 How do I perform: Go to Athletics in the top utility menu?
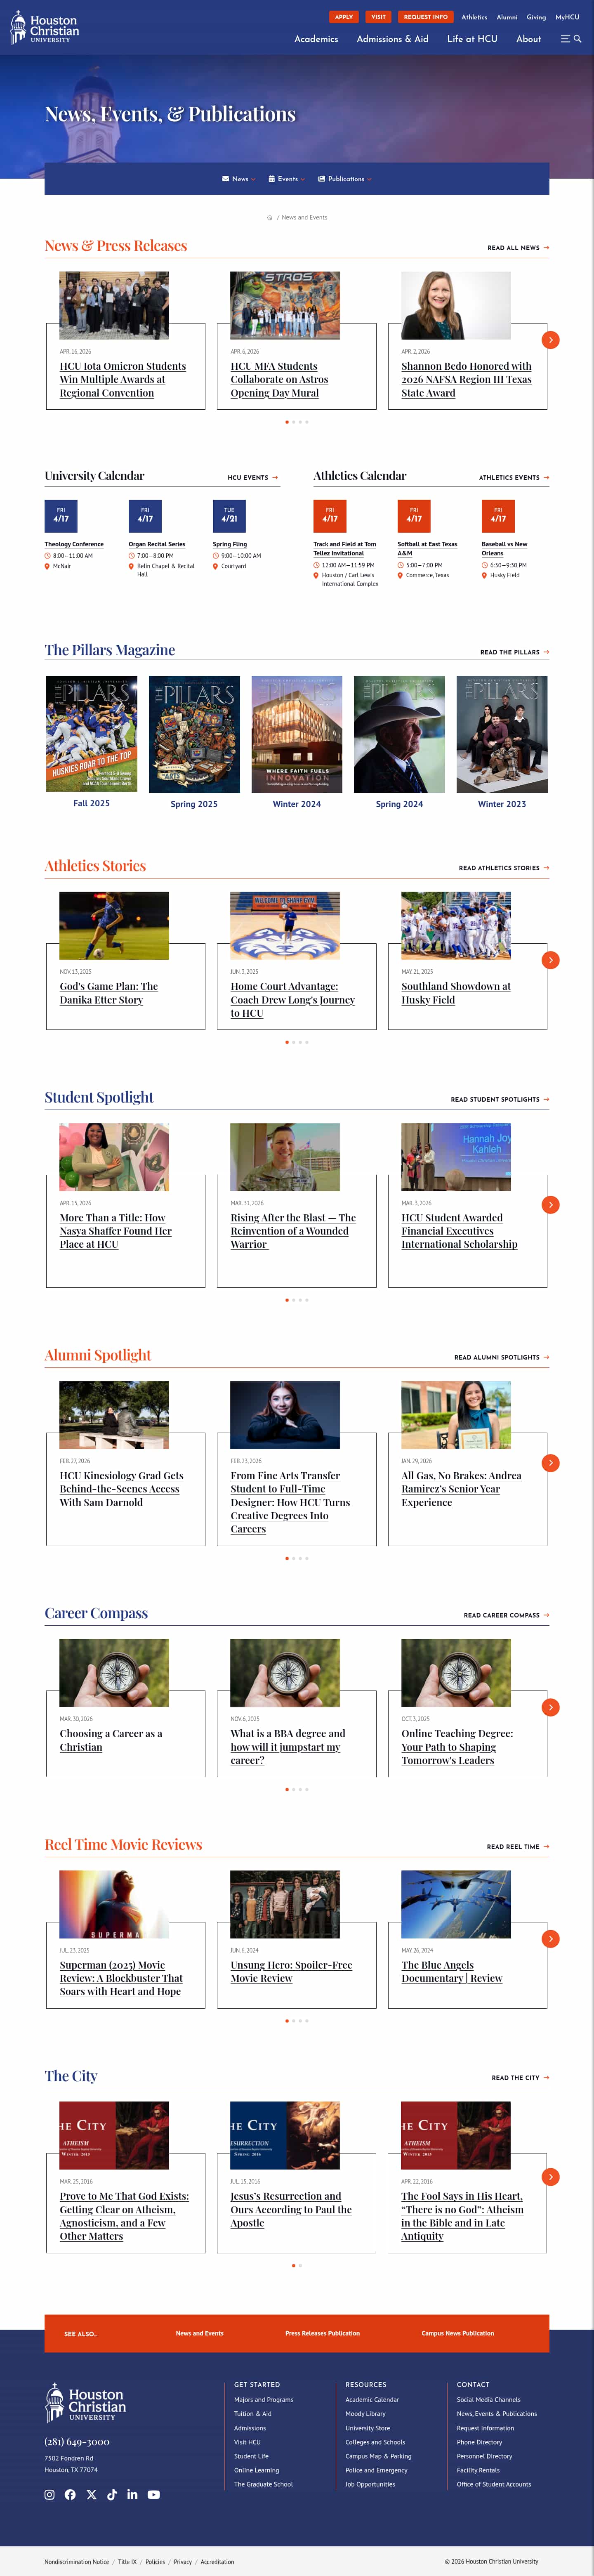[x=474, y=17]
